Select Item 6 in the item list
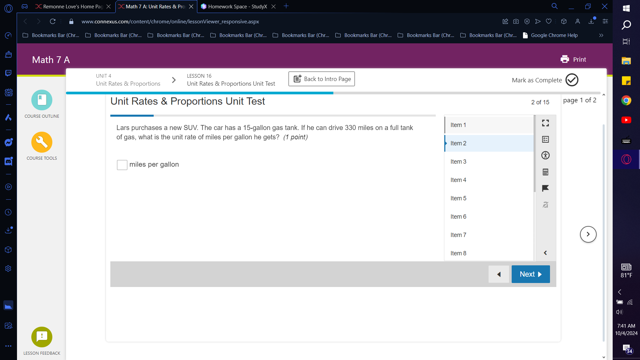640x360 pixels. tap(489, 217)
